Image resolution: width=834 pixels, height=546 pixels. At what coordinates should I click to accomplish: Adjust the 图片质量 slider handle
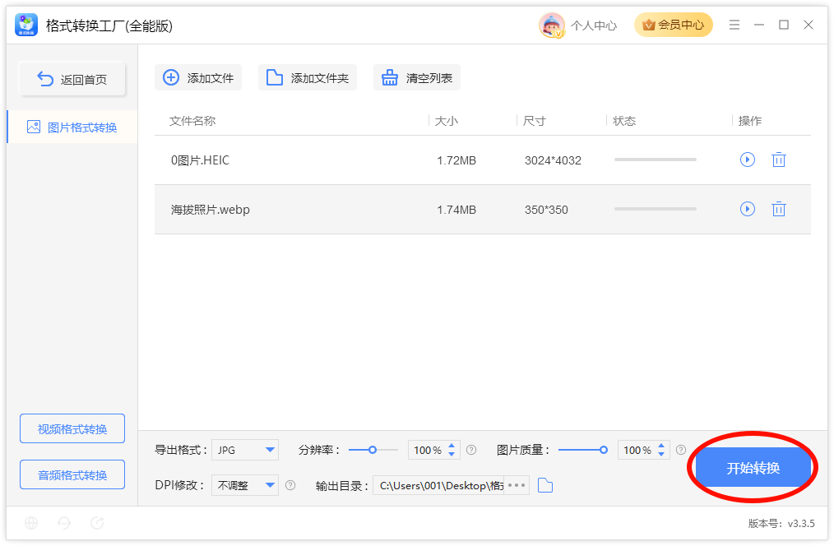(603, 450)
